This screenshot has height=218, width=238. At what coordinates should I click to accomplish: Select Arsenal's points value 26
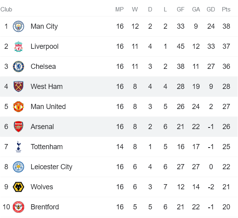[x=226, y=127]
